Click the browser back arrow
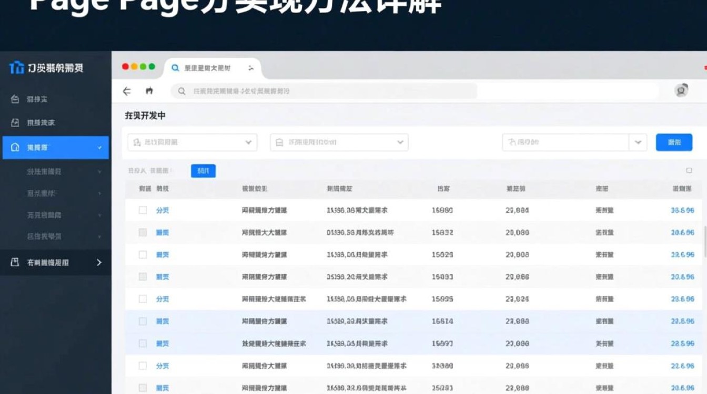Viewport: 707px width, 394px height. [x=127, y=90]
